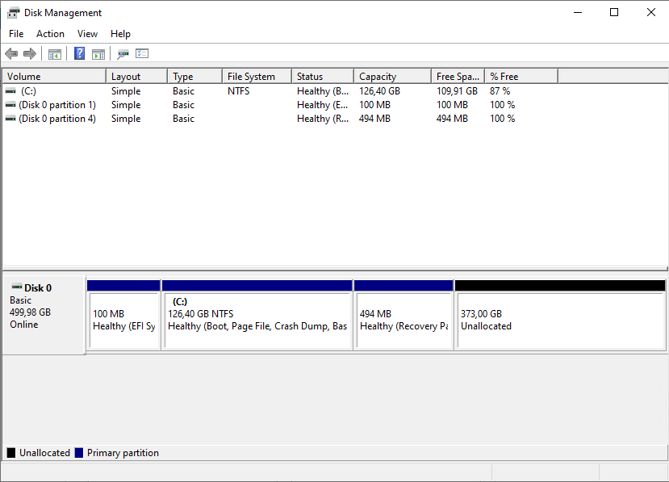Click the disk drive magnifier toolbar icon
Viewport: 669px width, 482px height.
123,54
